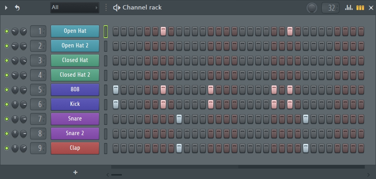Image resolution: width=376 pixels, height=179 pixels.
Task: Click the Open Hat panning knob
Action: pos(15,31)
